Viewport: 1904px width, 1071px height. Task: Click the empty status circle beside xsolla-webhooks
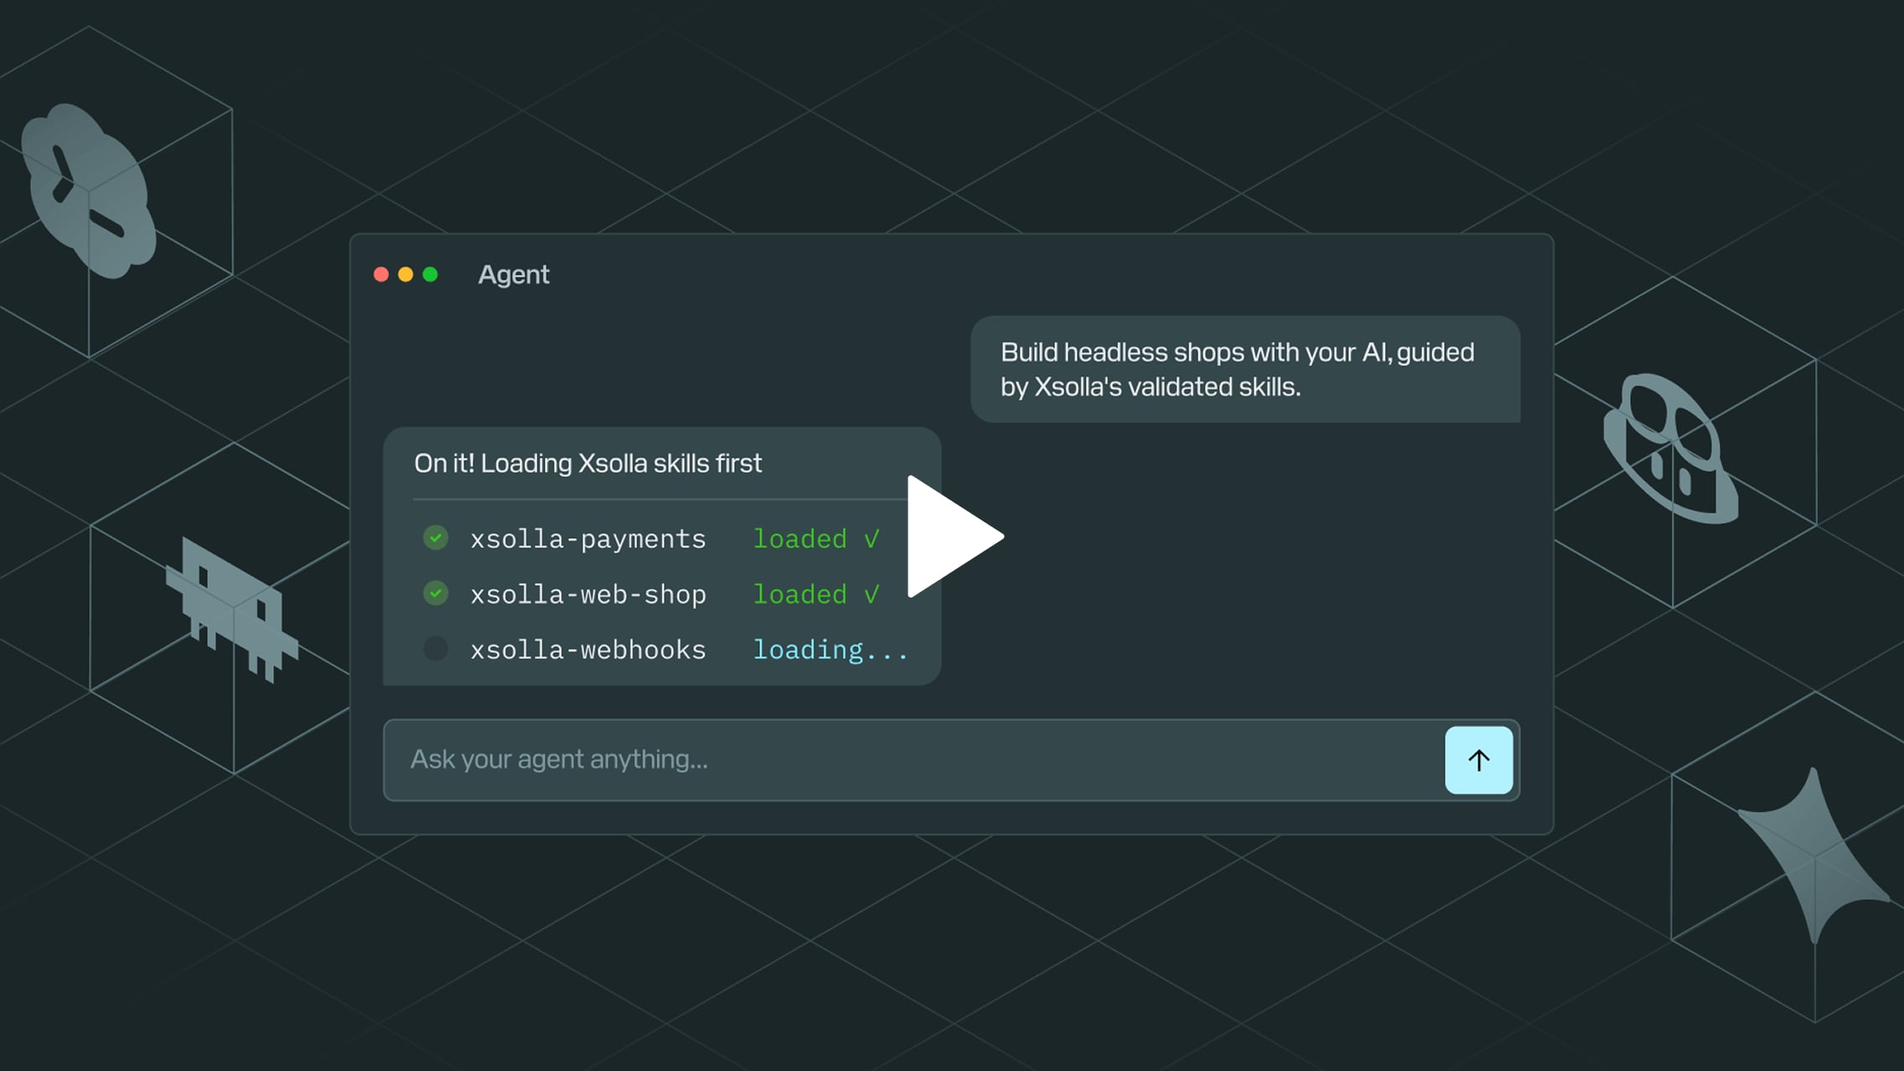point(436,649)
